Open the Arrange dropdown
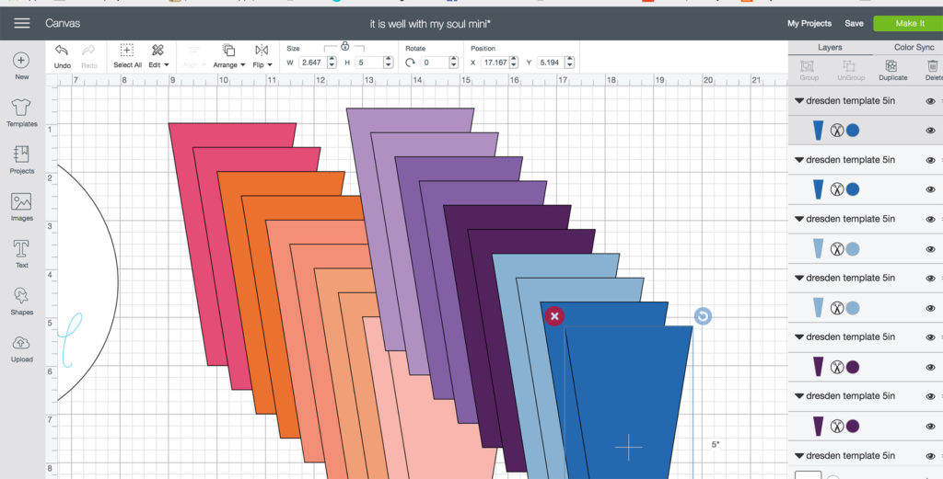Viewport: 943px width, 479px height. 228,56
